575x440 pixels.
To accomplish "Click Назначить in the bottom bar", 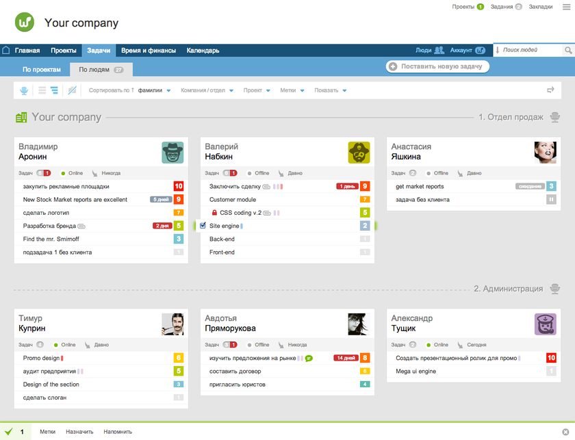I will [79, 432].
